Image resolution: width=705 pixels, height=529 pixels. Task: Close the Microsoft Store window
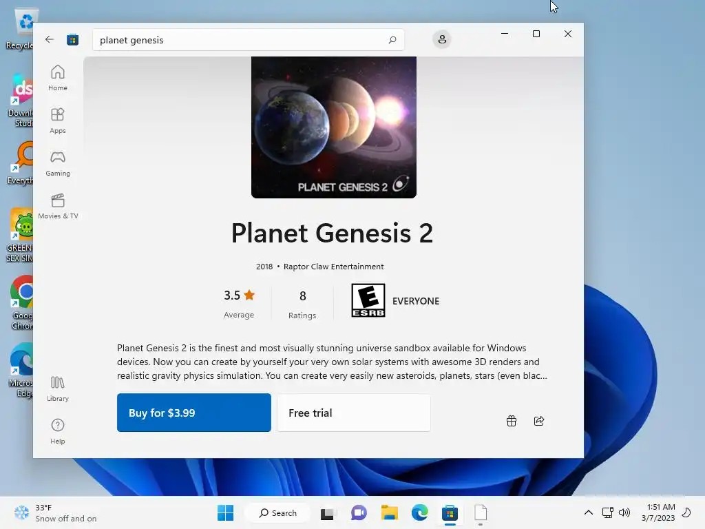(568, 34)
